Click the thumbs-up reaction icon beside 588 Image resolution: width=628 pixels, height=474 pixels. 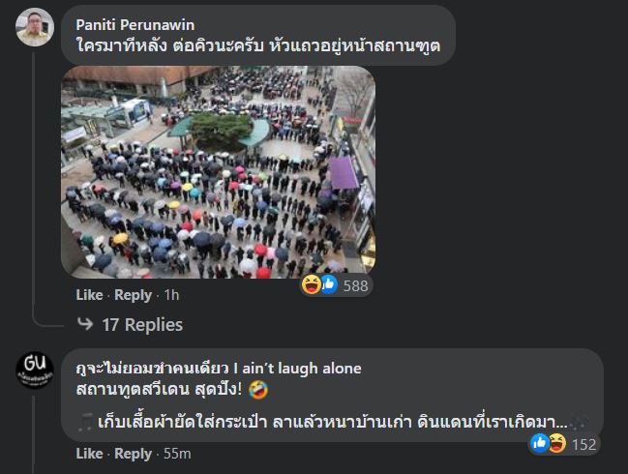(329, 285)
